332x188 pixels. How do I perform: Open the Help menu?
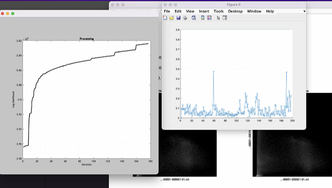(x=270, y=11)
